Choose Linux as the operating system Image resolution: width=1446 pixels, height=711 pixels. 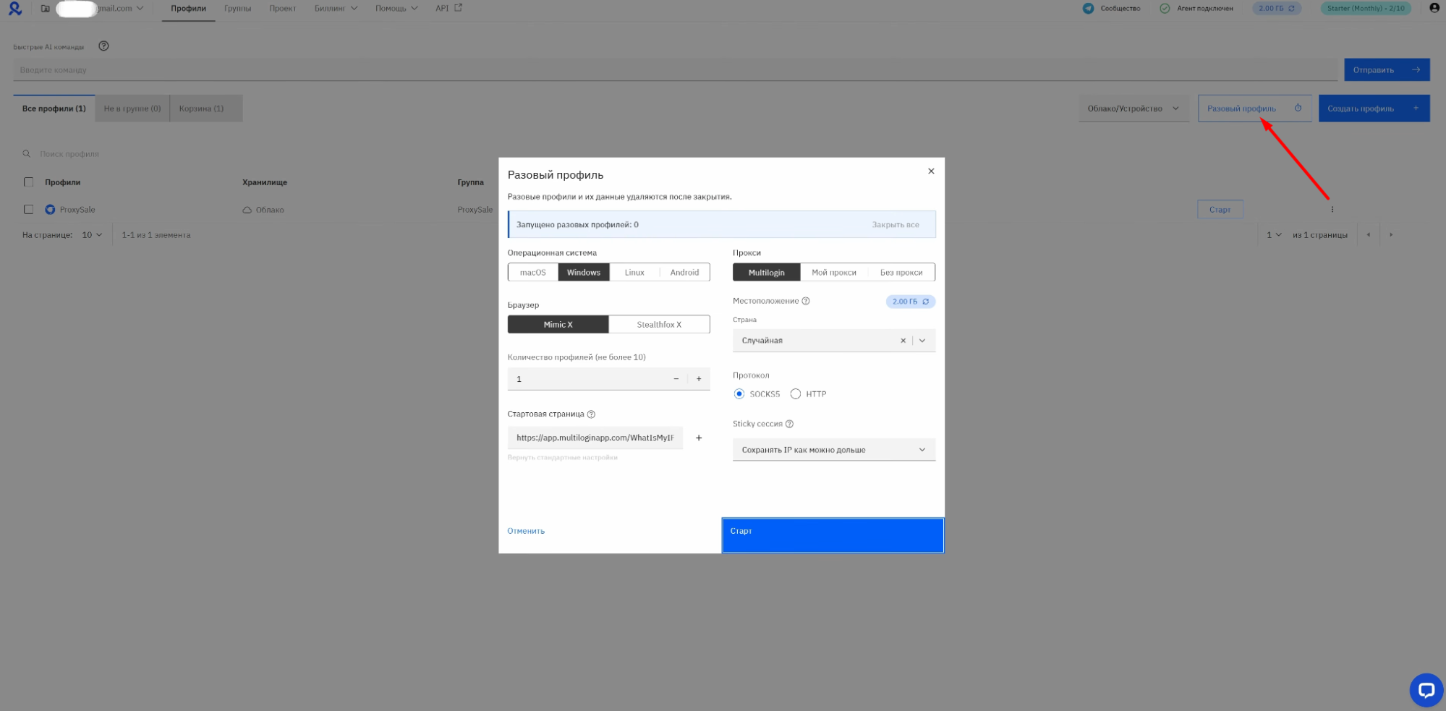(x=634, y=273)
